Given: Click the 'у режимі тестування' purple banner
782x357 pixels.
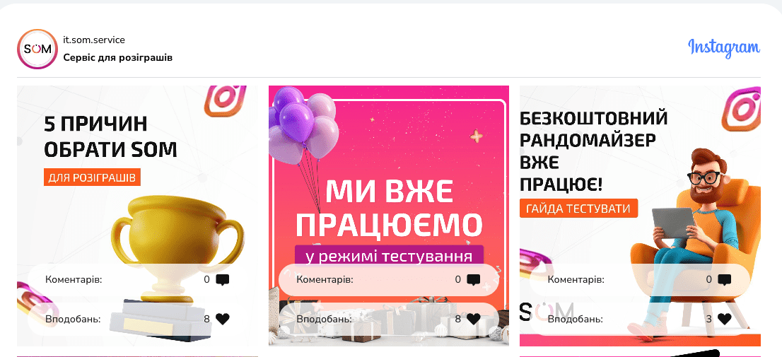Looking at the screenshot, I should 389,257.
